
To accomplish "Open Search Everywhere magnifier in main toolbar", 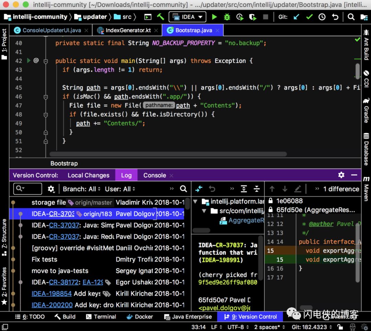I will 351,17.
